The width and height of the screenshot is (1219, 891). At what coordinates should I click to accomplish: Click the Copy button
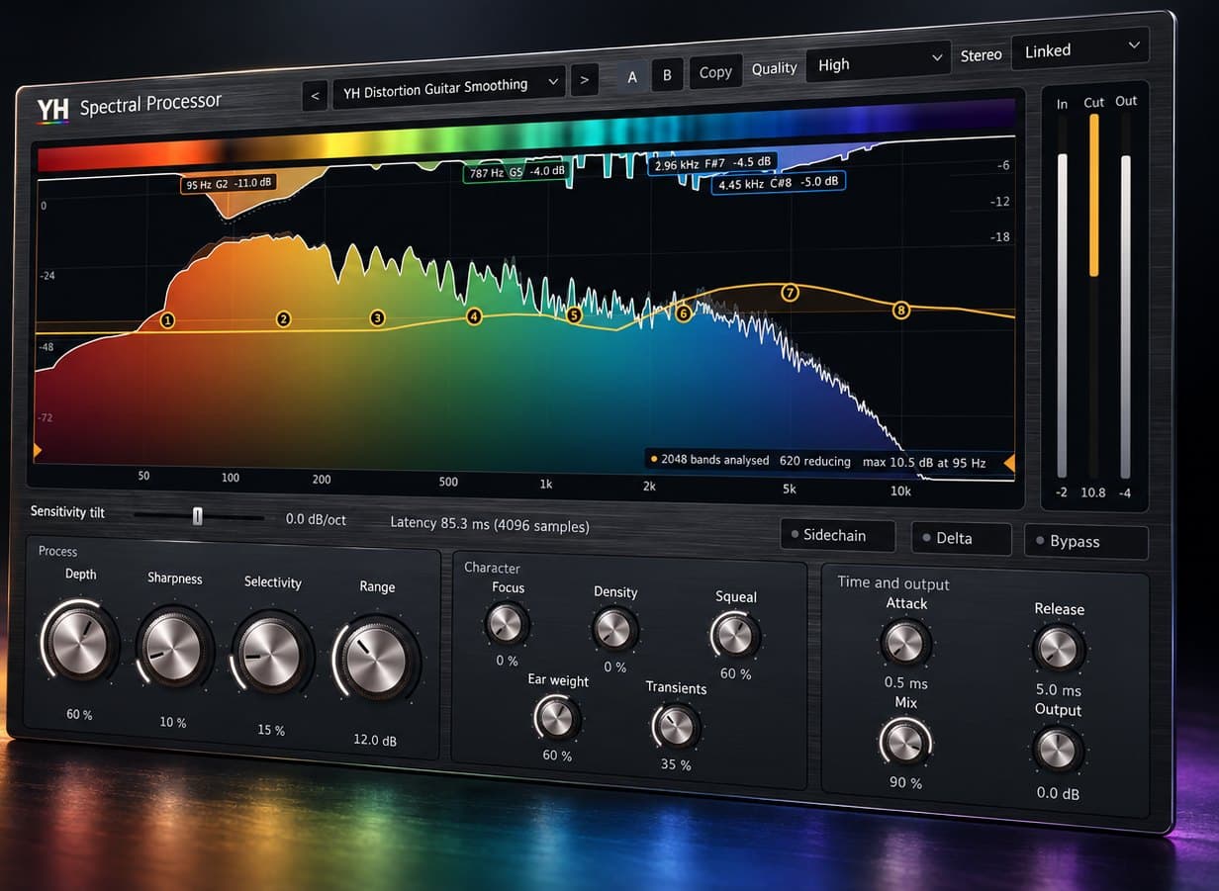(x=715, y=71)
